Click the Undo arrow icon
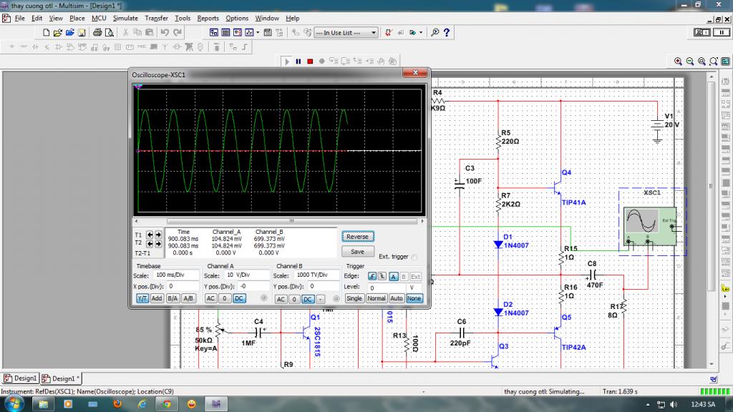This screenshot has width=733, height=412. click(x=165, y=33)
